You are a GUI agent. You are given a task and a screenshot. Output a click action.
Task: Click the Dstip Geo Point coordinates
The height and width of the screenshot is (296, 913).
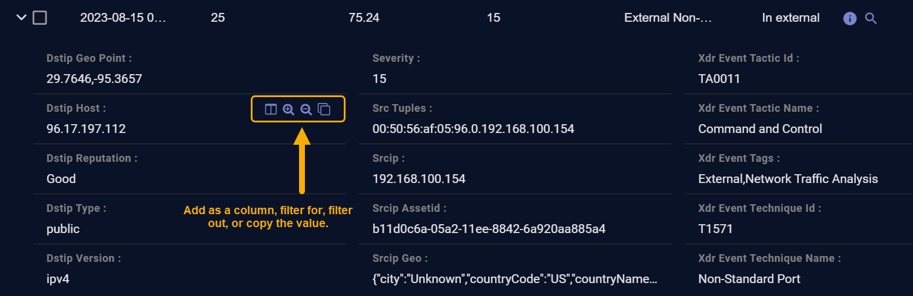(94, 79)
